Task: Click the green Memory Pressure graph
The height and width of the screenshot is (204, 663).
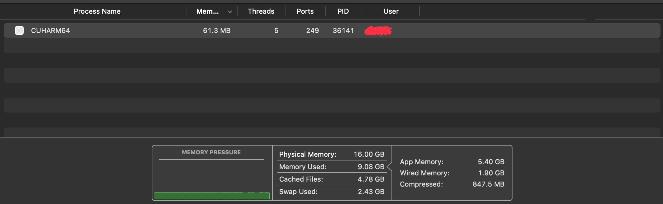Action: 211,196
